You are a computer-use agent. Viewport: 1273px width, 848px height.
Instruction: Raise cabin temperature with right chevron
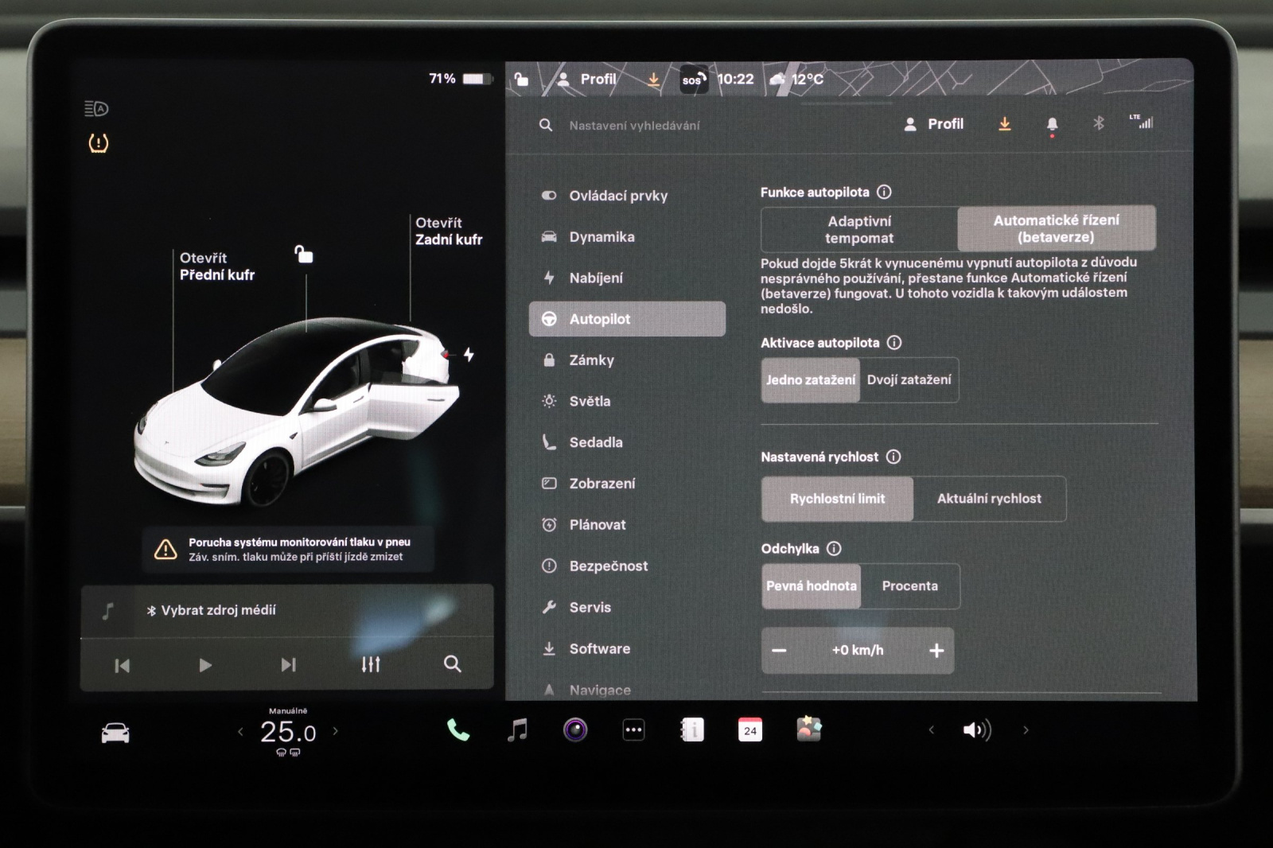point(336,731)
